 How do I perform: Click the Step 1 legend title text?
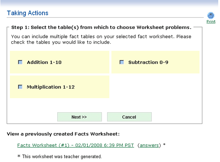pyautogui.click(x=101, y=27)
